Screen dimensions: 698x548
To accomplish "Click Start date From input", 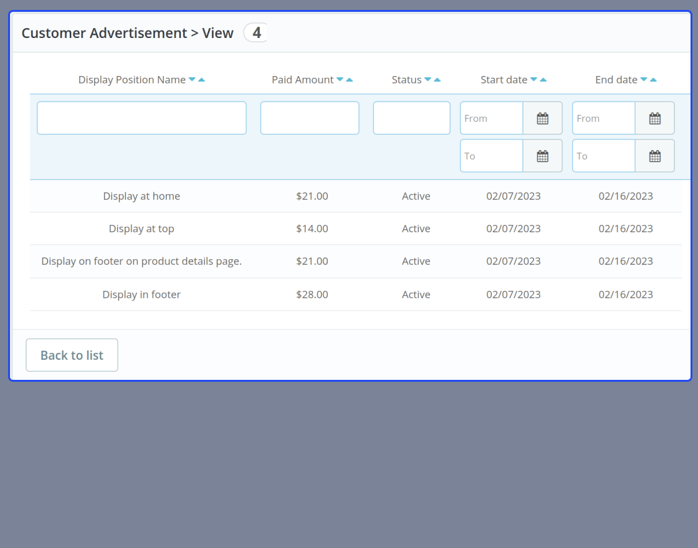I will pos(492,118).
